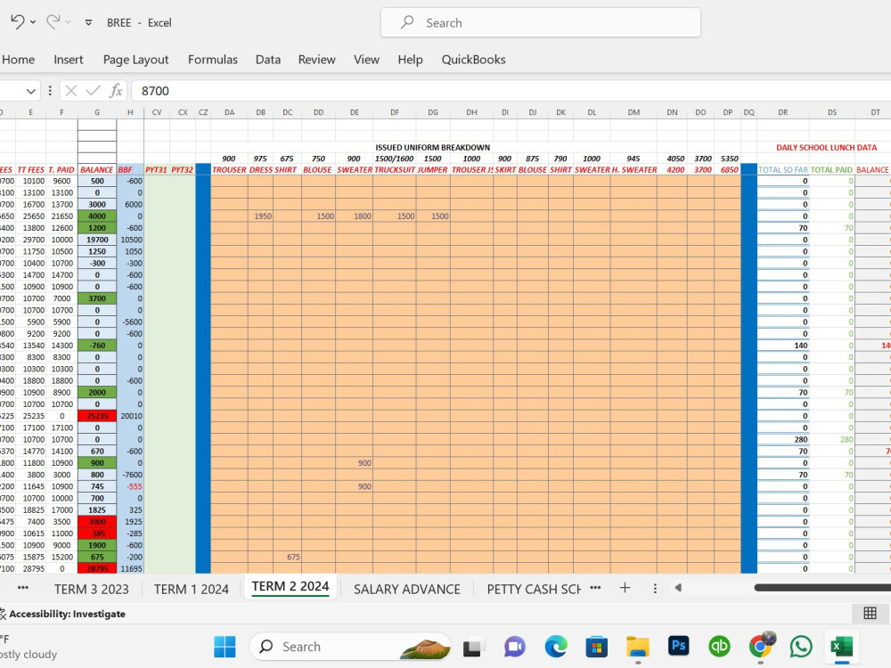The height and width of the screenshot is (668, 891).
Task: Click the red balance cell 28795
Action: click(97, 568)
